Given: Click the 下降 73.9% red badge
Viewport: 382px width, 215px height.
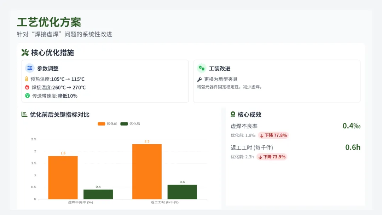Looking at the screenshot, I should coord(272,157).
